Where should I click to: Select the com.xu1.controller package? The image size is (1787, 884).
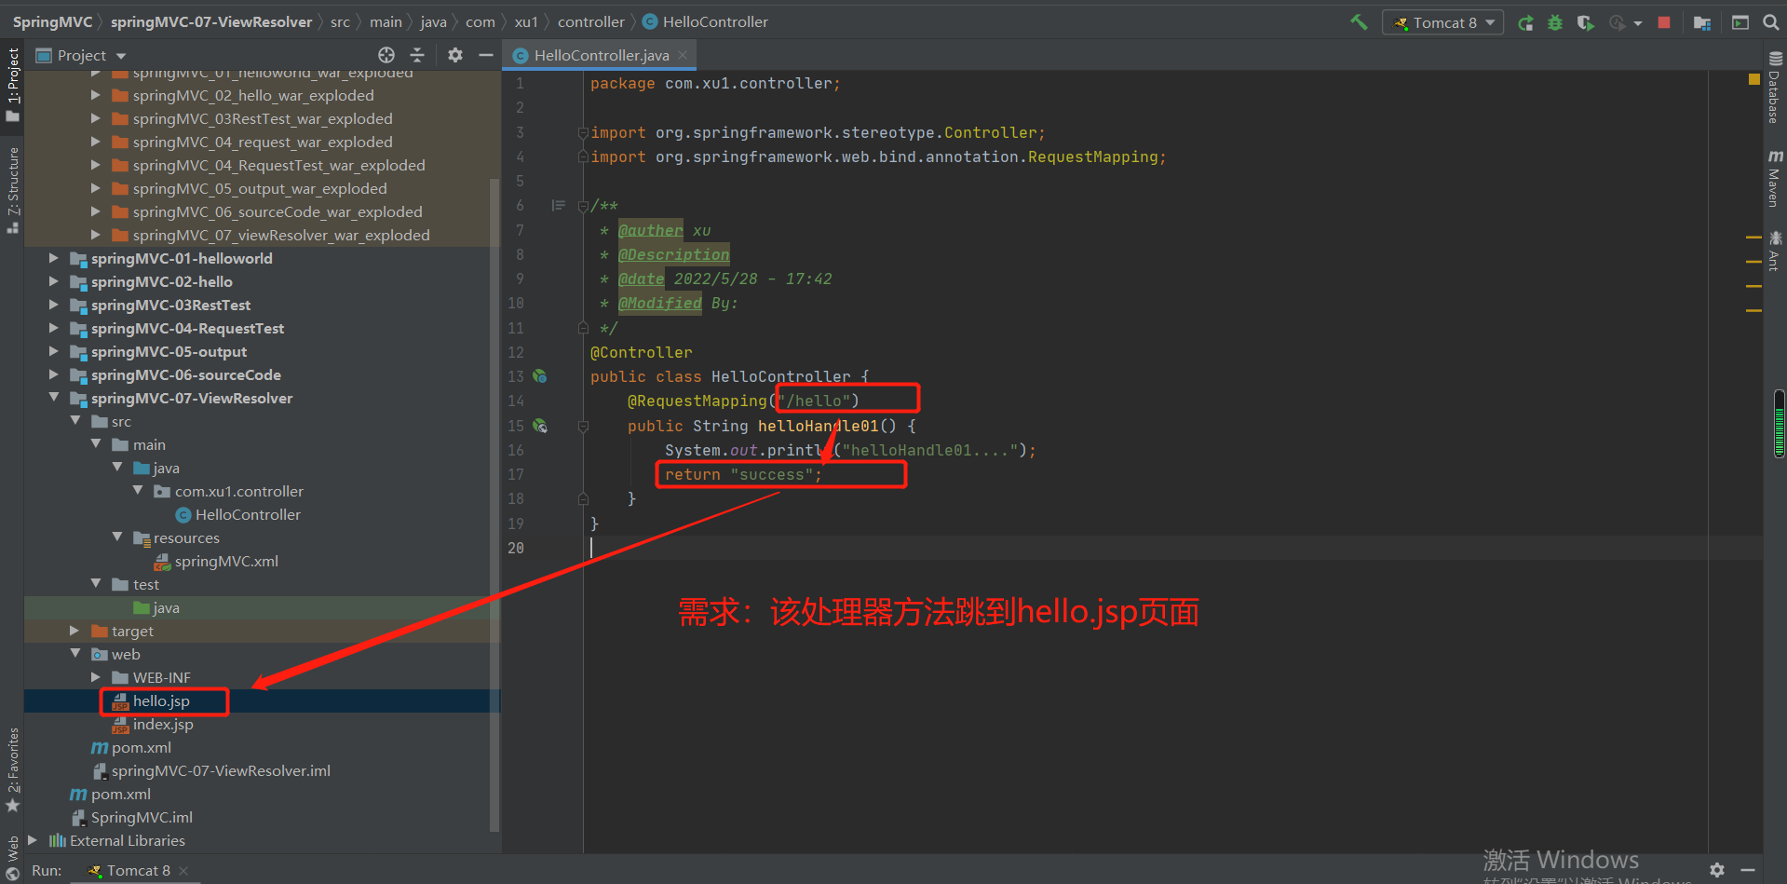(238, 491)
